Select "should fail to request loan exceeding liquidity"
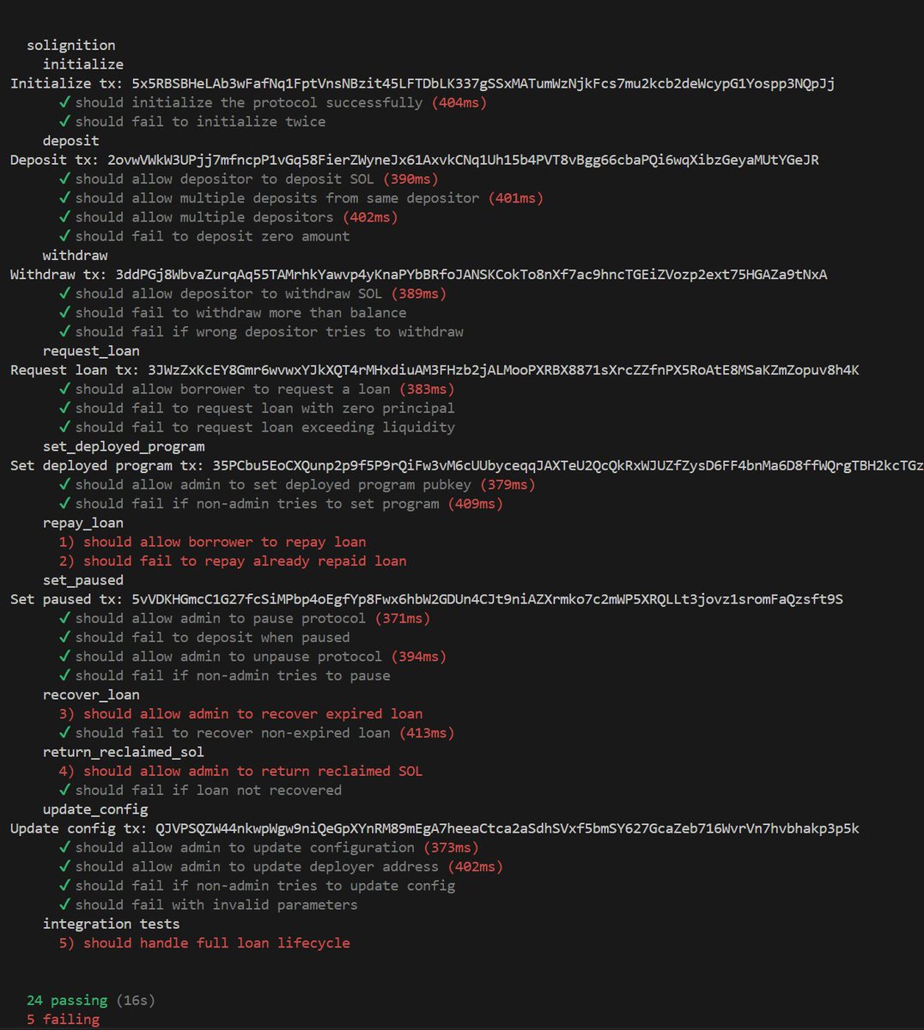924x1030 pixels. coord(257,427)
